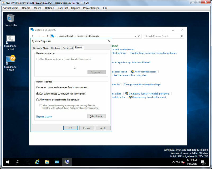Screen dimensions: 212x169
Task: Open the recent locations dropdown arrow
Action: (43, 36)
